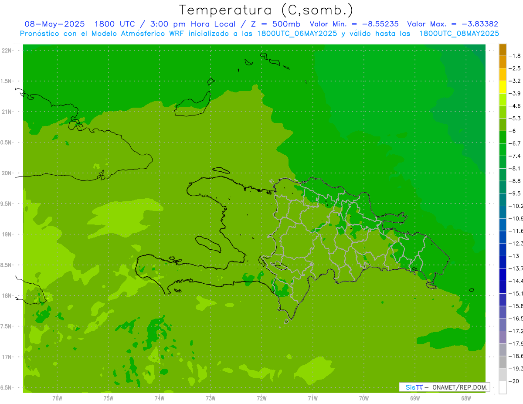Click the '71W' longitude axis label
This screenshot has width=523, height=404.
click(312, 398)
